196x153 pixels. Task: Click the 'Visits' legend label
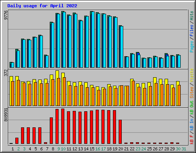point(192,75)
